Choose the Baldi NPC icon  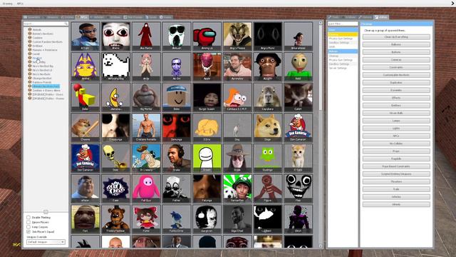(298, 66)
